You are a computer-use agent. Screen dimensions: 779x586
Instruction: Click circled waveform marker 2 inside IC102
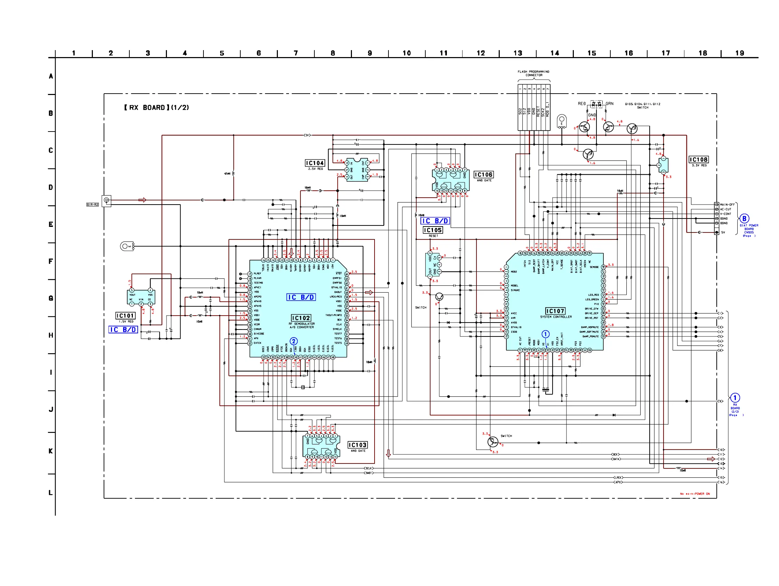click(x=294, y=341)
